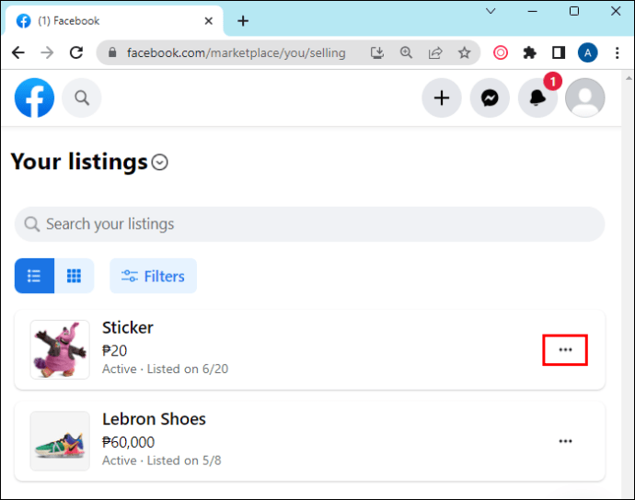The height and width of the screenshot is (500, 635).
Task: Open the account profile avatar
Action: click(x=585, y=98)
